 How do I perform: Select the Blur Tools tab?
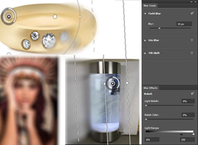(150, 6)
